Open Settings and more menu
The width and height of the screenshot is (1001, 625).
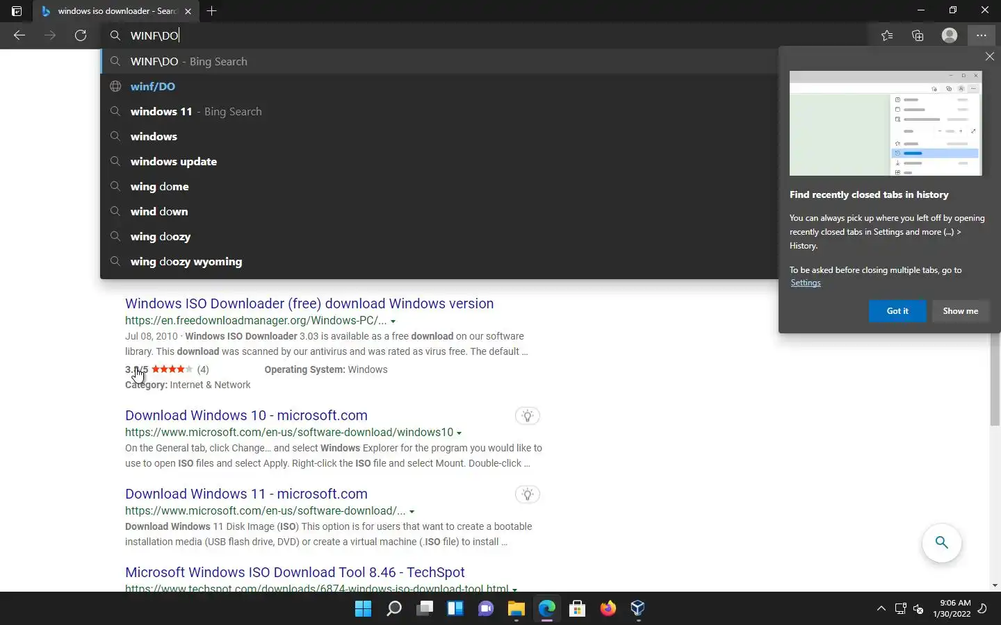pos(981,35)
